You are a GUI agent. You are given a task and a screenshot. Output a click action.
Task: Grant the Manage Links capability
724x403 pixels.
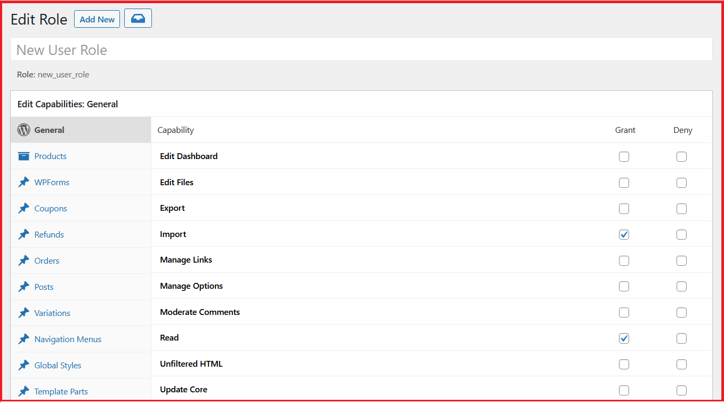tap(624, 260)
